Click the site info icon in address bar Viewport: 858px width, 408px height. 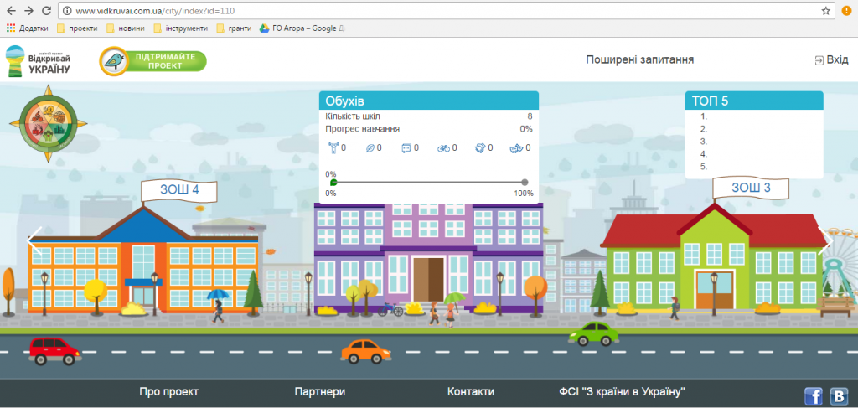click(x=68, y=10)
